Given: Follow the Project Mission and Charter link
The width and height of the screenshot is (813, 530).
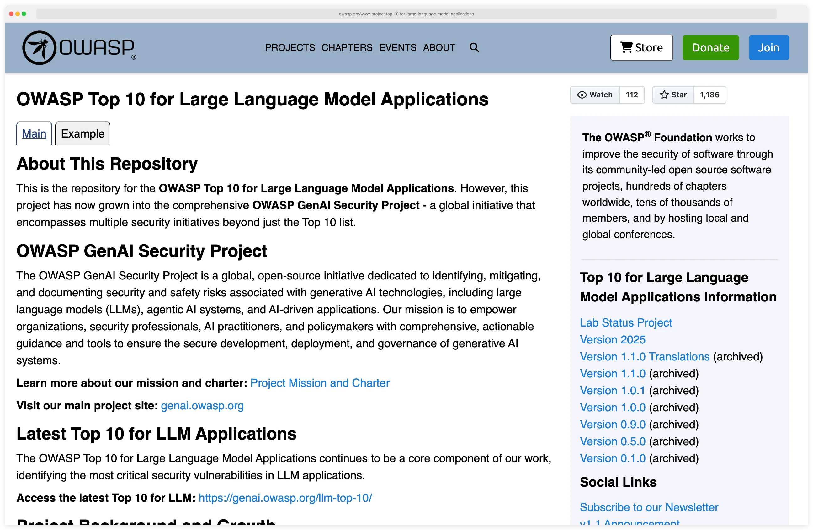Looking at the screenshot, I should (x=320, y=383).
